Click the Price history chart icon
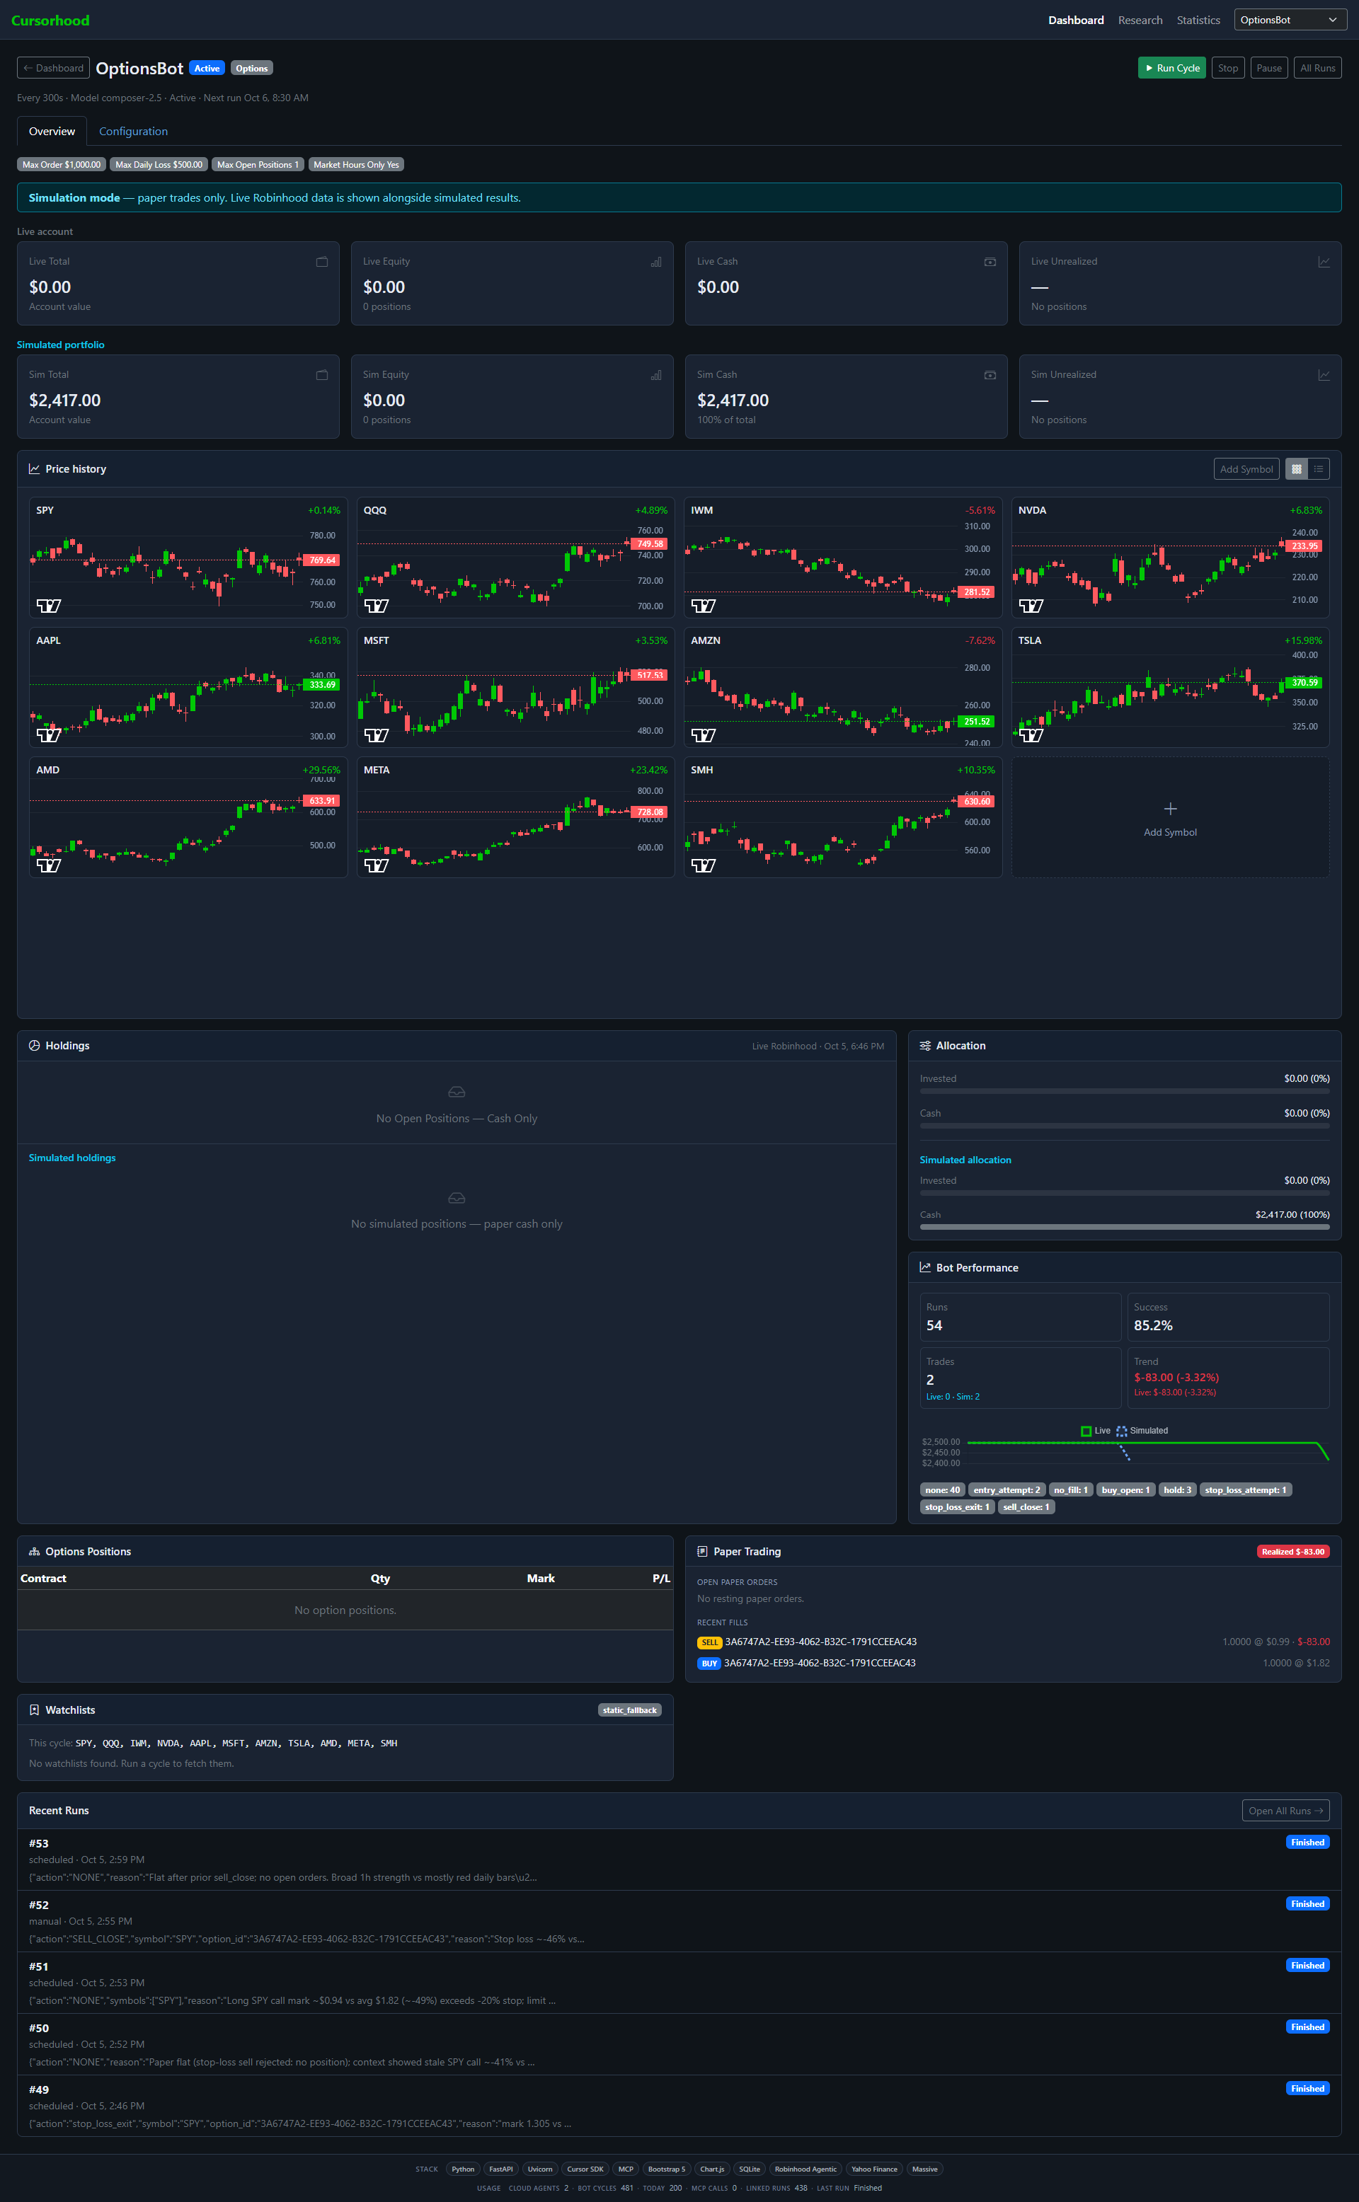The image size is (1359, 2202). pos(34,469)
